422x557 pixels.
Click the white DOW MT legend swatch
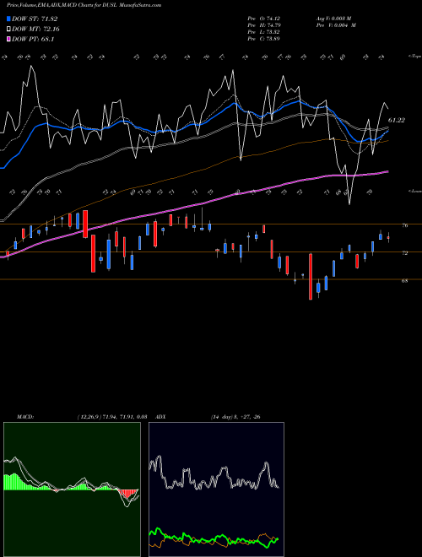[9, 30]
